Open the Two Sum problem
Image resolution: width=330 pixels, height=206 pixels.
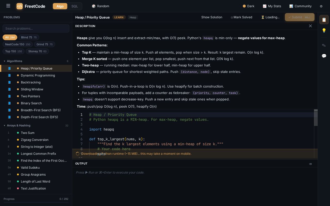point(36,133)
